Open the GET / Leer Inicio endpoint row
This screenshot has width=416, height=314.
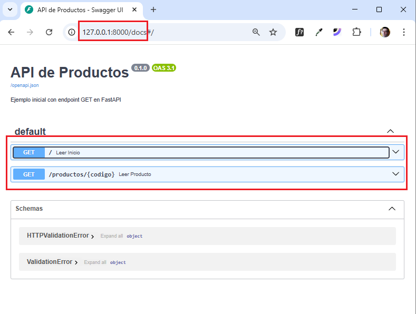[x=201, y=152]
